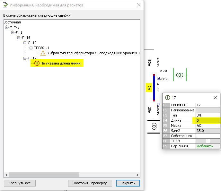Select the Восточная root entry

click(12, 22)
